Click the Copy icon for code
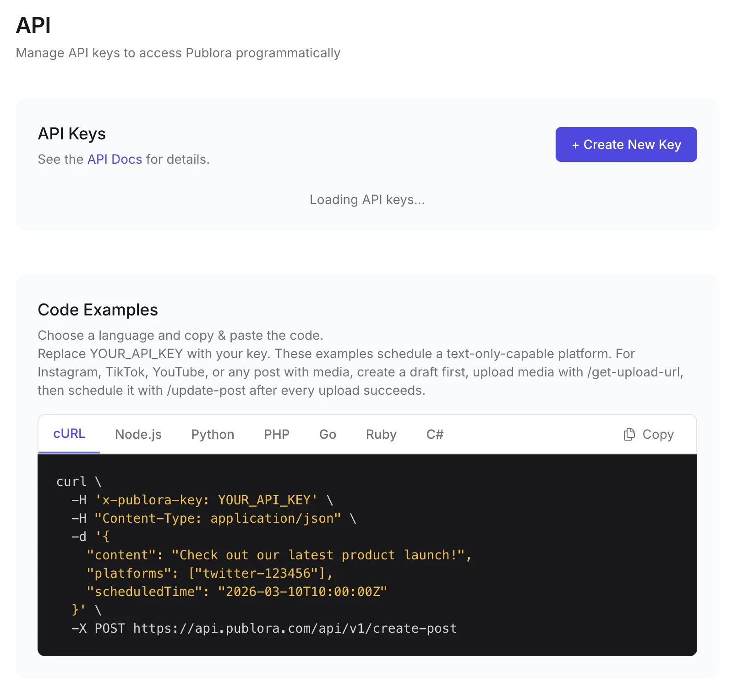Screen dimensions: 732x685 coord(629,434)
